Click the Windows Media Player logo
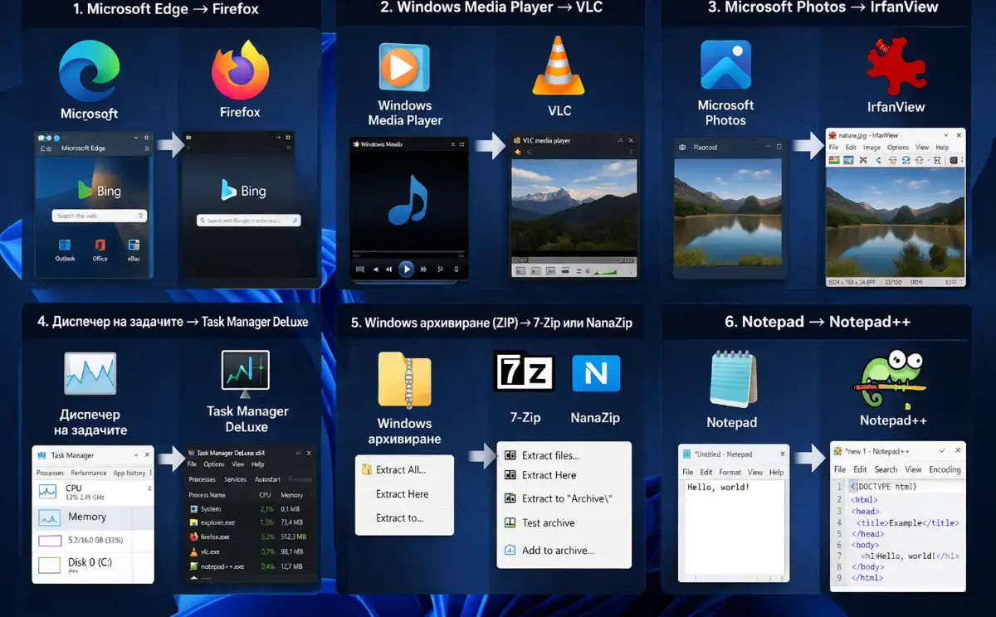Screen dimensions: 996x617 pyautogui.click(x=404, y=68)
